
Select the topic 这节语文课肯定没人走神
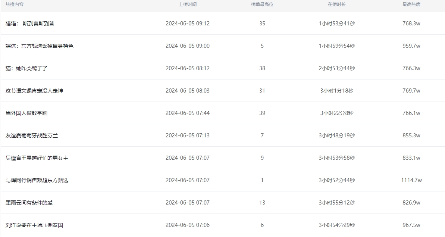[x=34, y=91]
